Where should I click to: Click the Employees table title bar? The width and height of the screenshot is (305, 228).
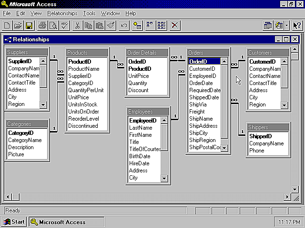click(148, 112)
